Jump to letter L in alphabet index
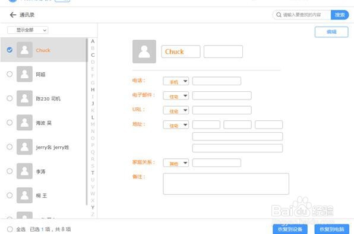The width and height of the screenshot is (354, 234). [93, 117]
